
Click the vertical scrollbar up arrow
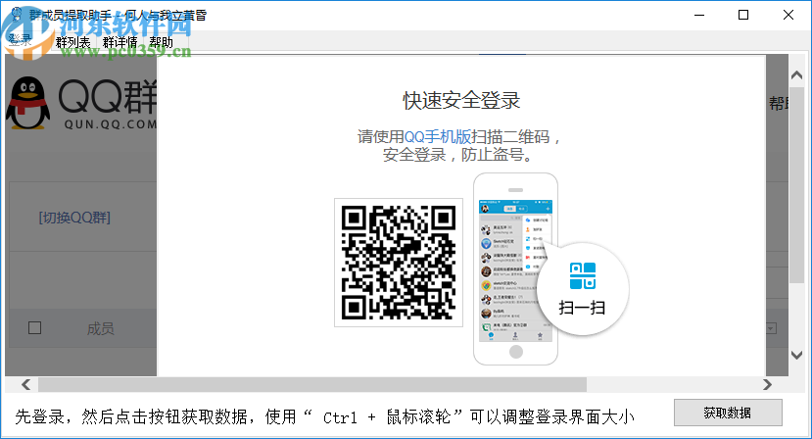pyautogui.click(x=797, y=75)
